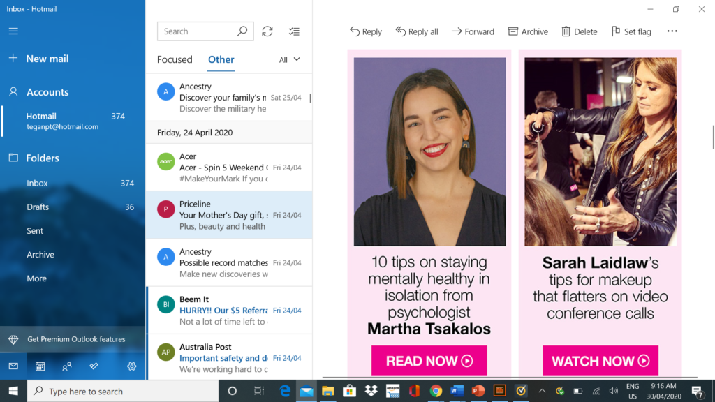Enter selection mode with checklist icon
The image size is (715, 402).
click(294, 31)
